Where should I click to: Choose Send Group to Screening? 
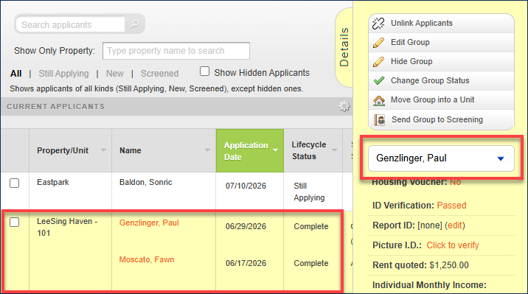point(441,119)
